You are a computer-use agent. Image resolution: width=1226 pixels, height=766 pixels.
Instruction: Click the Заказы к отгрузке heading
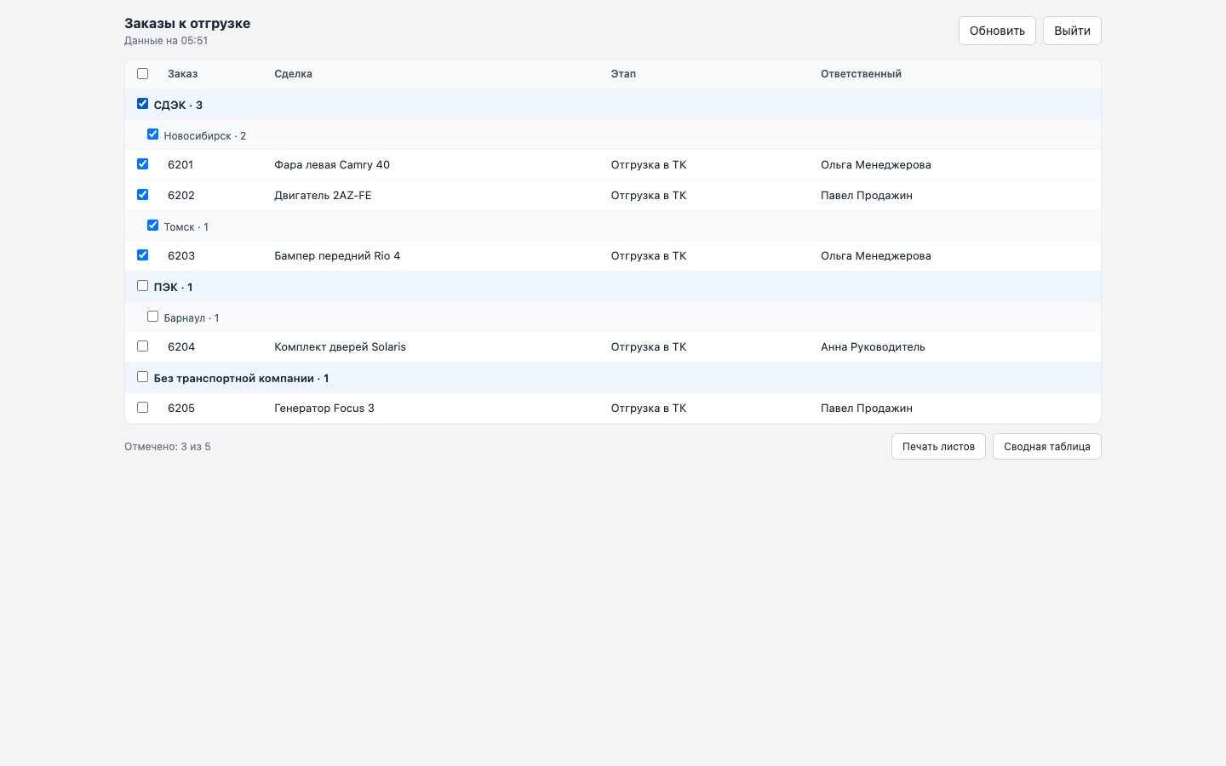187,24
